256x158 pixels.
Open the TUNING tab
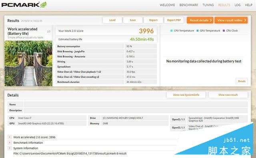tap(208, 5)
